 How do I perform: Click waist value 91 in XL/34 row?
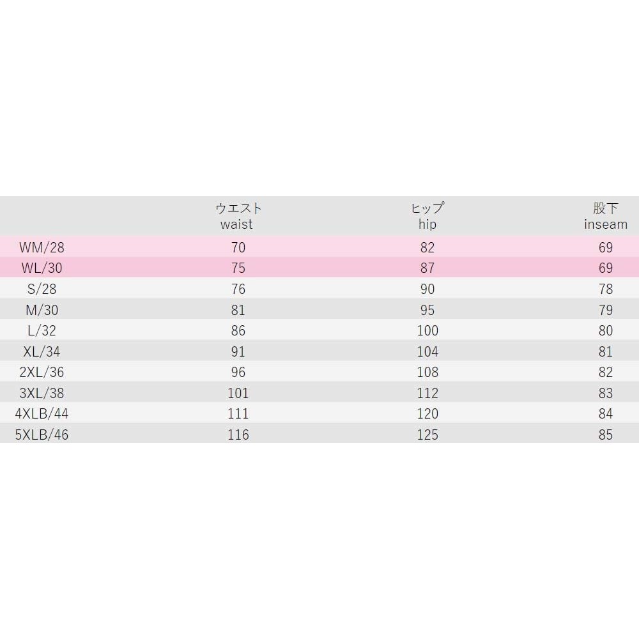[238, 351]
